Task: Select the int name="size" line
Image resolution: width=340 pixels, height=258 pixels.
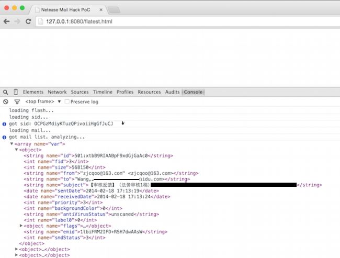Action: [65, 167]
